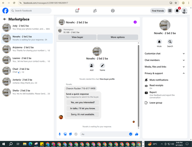
Task: Select the Novahc - 2 bd 2 ba conversation
Action: point(27,38)
